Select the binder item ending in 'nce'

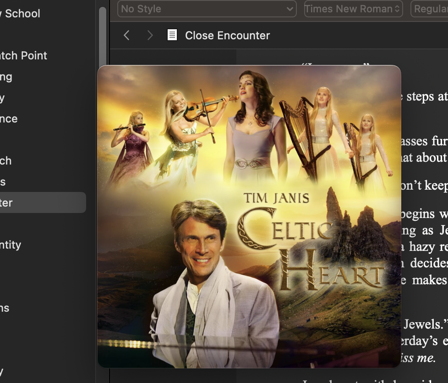coord(9,118)
